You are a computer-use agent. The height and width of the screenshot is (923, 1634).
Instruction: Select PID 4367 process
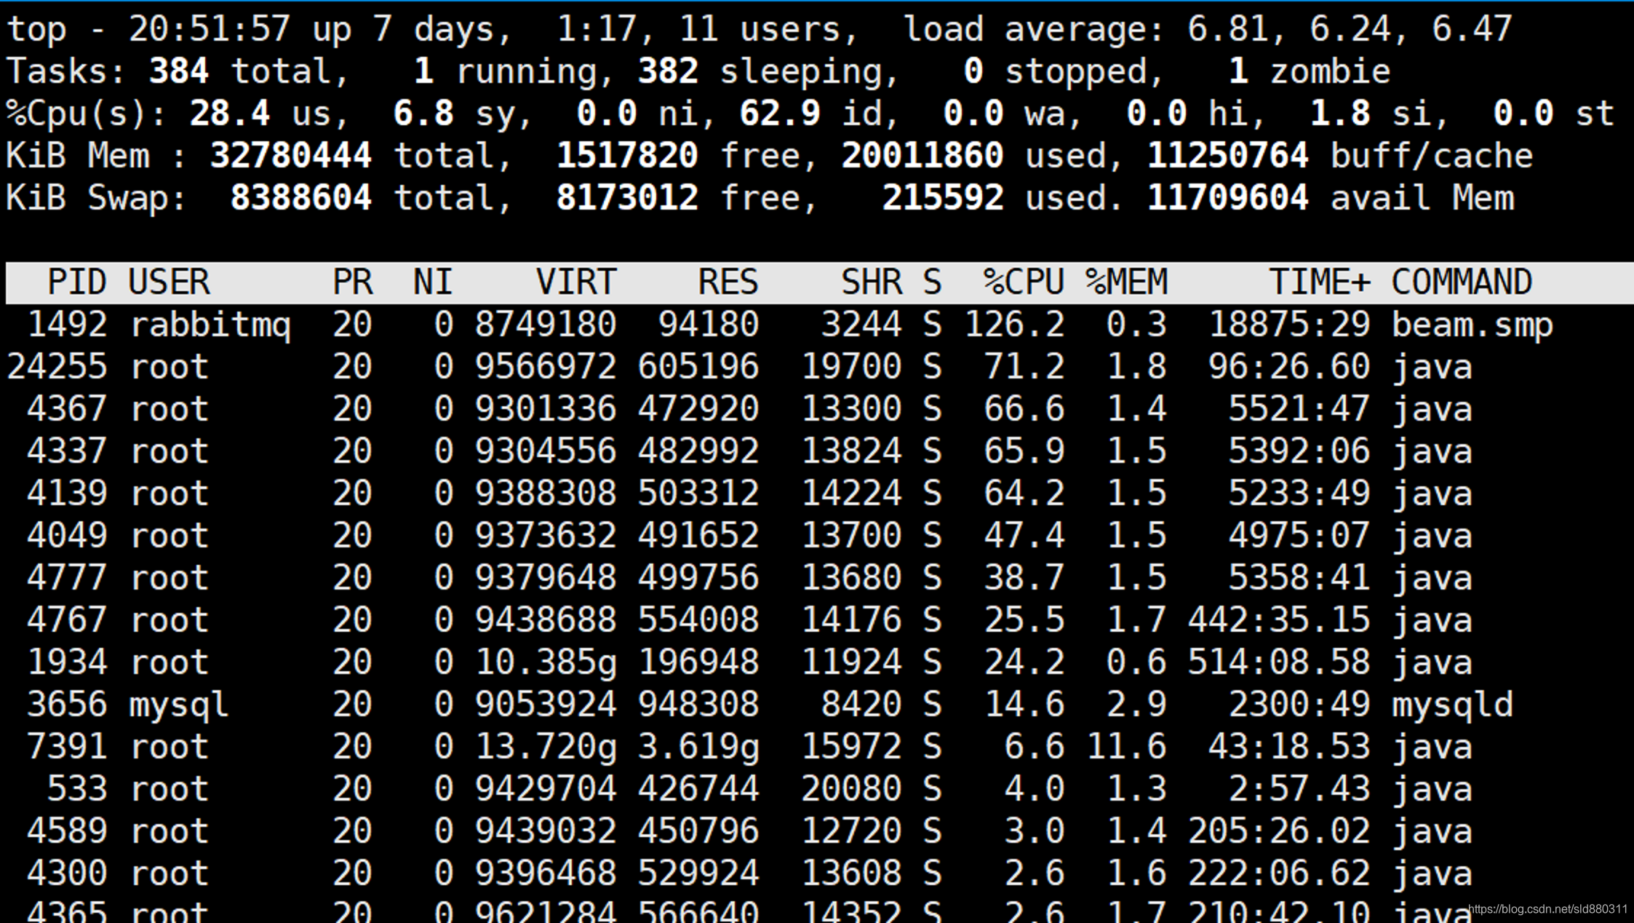(67, 409)
